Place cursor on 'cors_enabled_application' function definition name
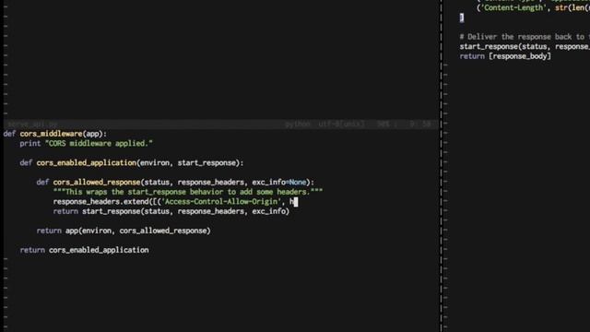This screenshot has width=590, height=332. [x=86, y=163]
